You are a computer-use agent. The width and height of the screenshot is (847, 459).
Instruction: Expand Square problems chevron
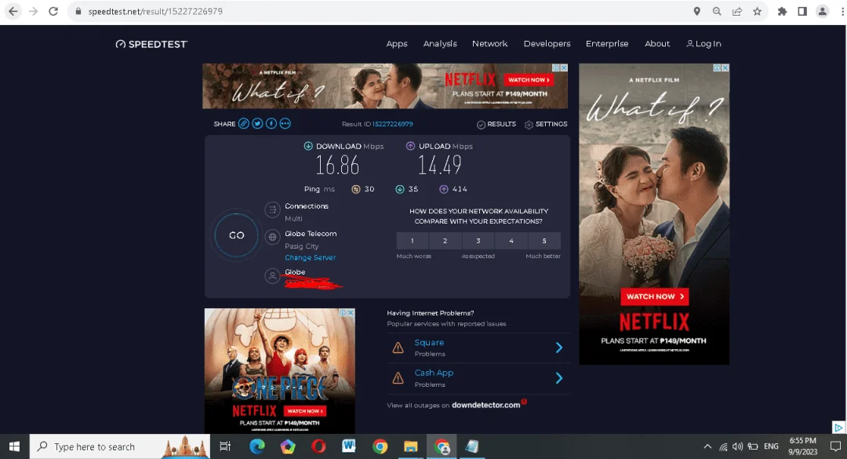(x=559, y=348)
